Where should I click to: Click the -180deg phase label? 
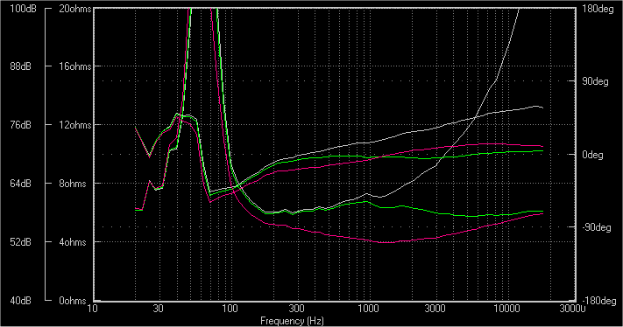point(599,301)
